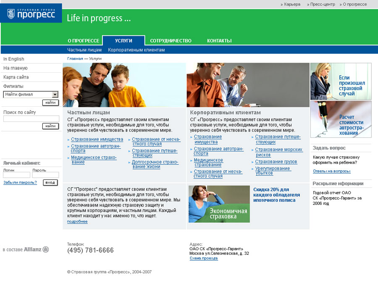Go to На главную in sidebar
This screenshot has width=378, height=293.
click(16, 68)
